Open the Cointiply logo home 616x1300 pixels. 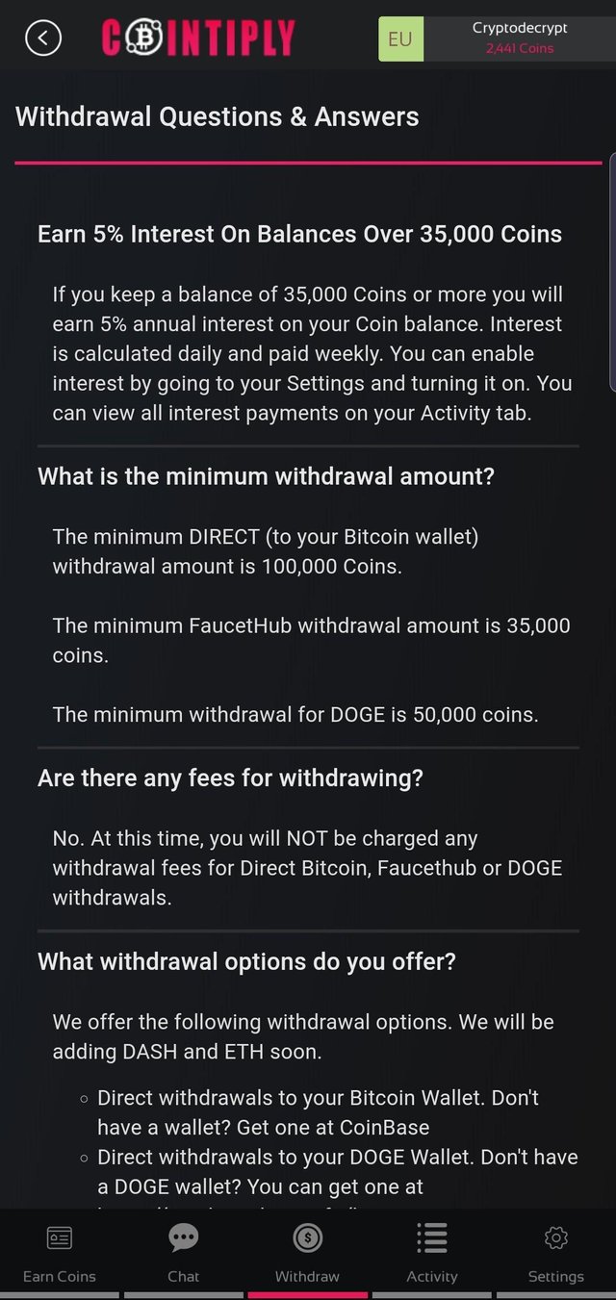pos(197,38)
